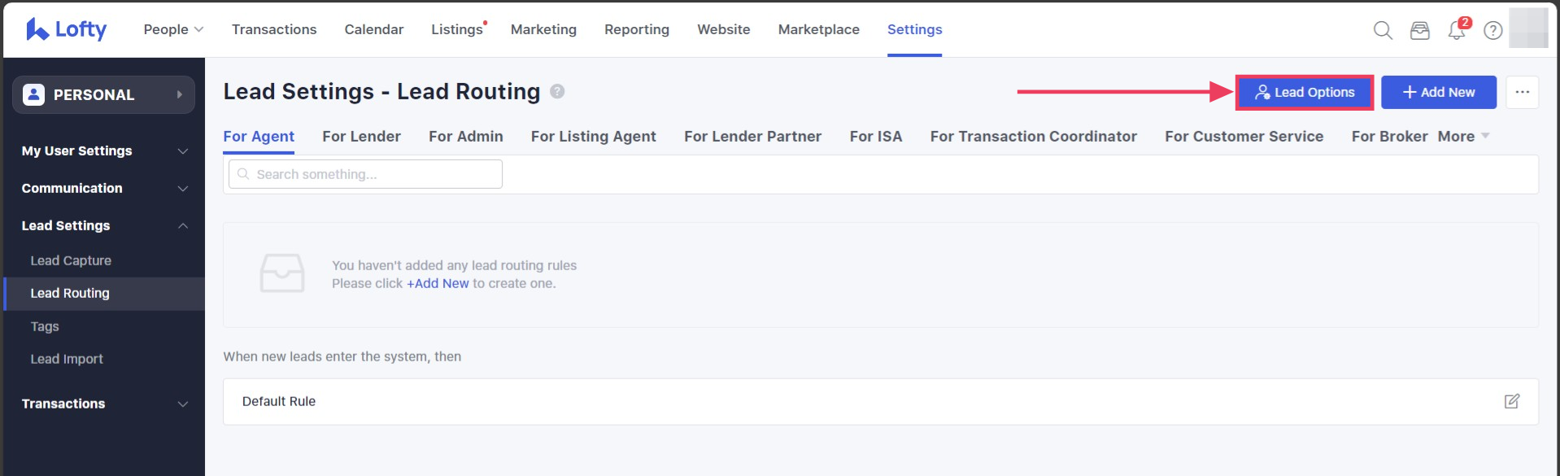Image resolution: width=1560 pixels, height=476 pixels.
Task: Select Lead Capture in the sidebar
Action: click(71, 260)
